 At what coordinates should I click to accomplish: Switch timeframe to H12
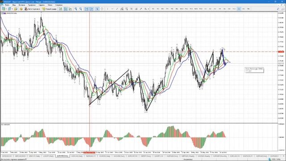pos(234,9)
